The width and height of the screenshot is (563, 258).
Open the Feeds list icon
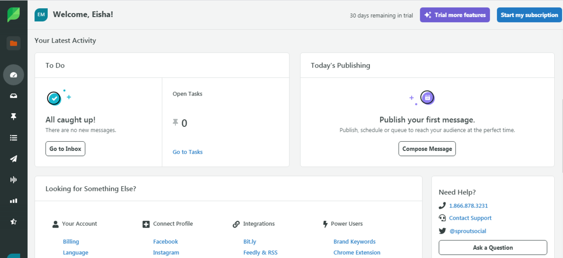[x=13, y=138]
